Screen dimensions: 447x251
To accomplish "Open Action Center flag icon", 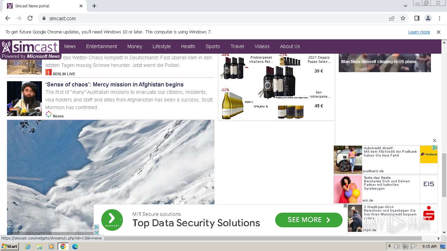I will pyautogui.click(x=414, y=246).
